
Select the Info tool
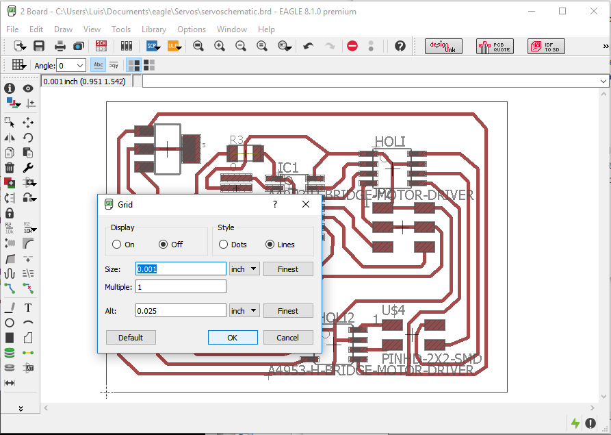[x=10, y=88]
